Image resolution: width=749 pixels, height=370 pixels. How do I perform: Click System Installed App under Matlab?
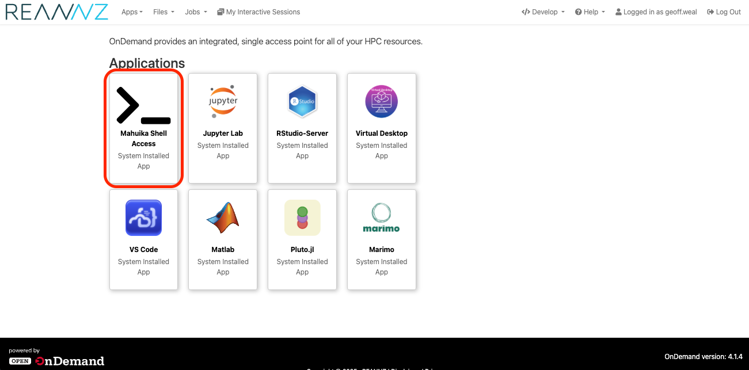(x=223, y=267)
